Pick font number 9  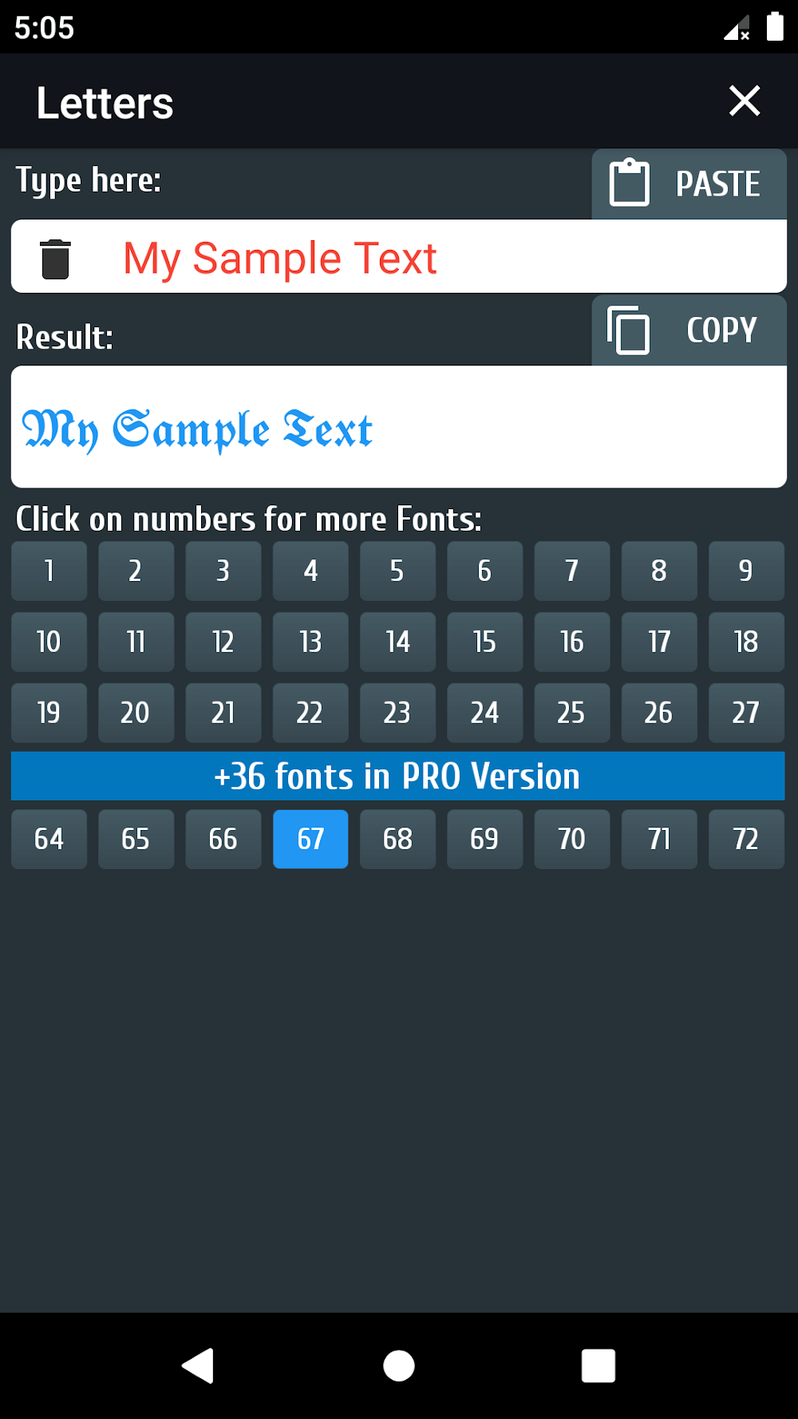(x=745, y=571)
